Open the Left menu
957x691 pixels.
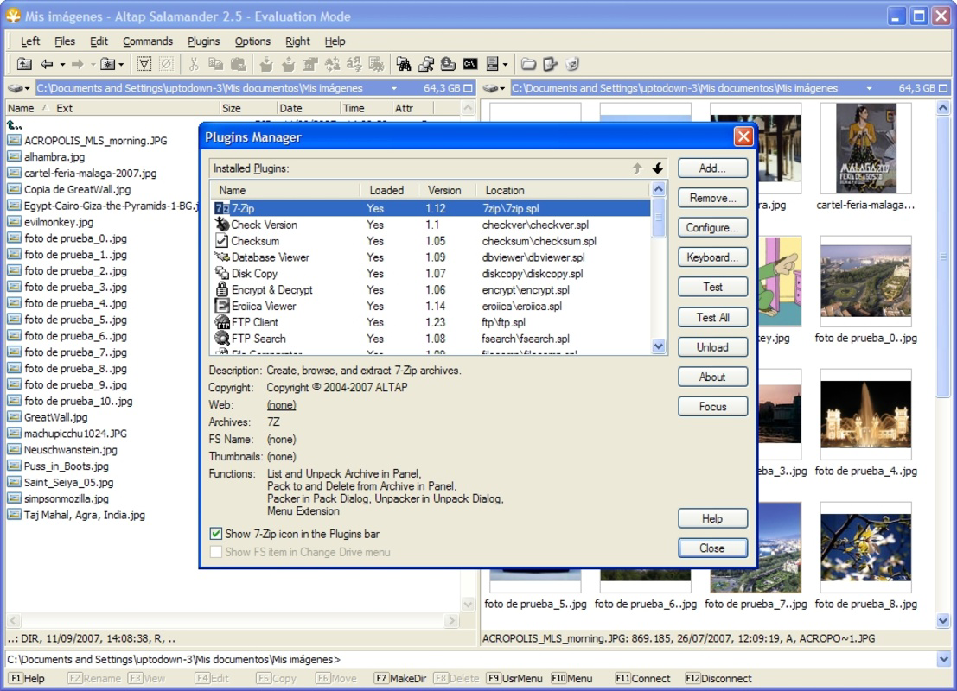pyautogui.click(x=30, y=41)
